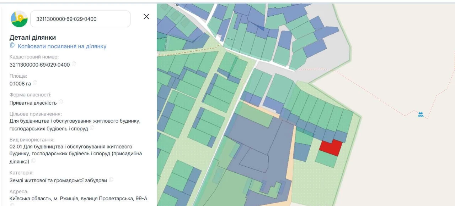The image size is (455, 206).
Task: Click the blue parcel left of the red parcel
Action: 302,152
